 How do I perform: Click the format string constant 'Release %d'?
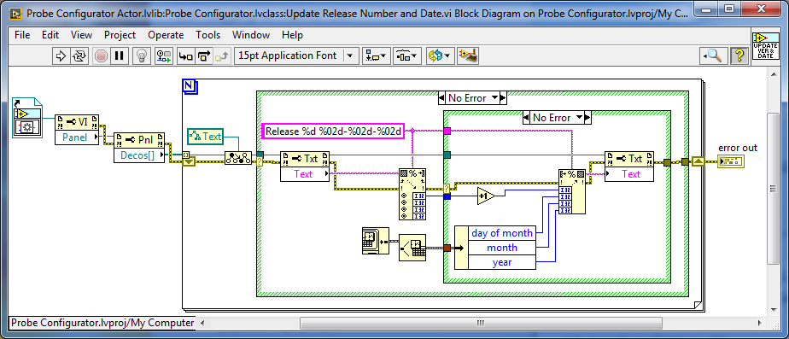(x=334, y=132)
